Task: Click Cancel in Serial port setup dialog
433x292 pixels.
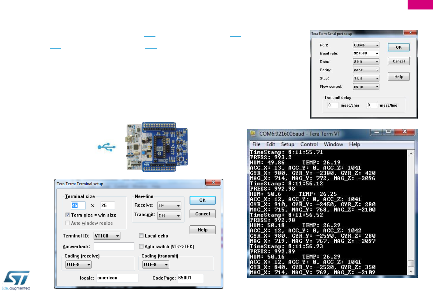Action: point(399,61)
